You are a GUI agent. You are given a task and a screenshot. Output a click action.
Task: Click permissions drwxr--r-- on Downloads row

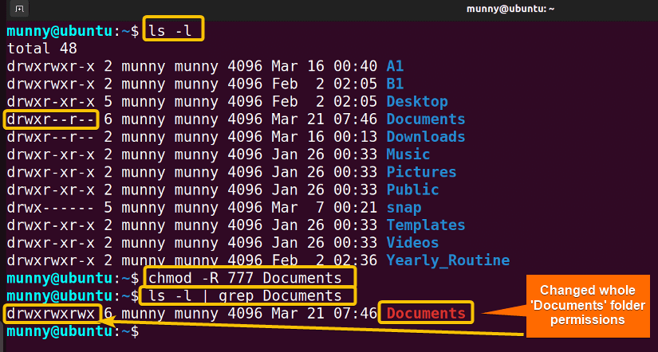coord(51,137)
